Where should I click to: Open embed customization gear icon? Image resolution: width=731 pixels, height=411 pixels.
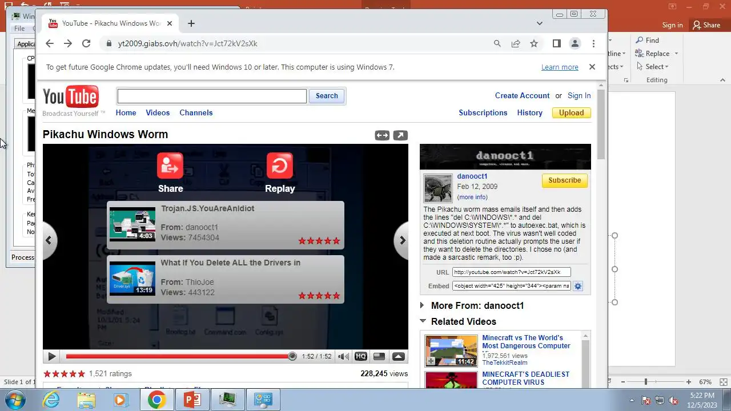coord(578,286)
